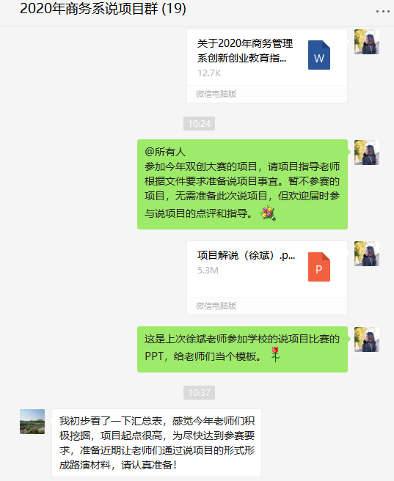Click the 10:24 timestamp label
This screenshot has height=481, width=394.
pos(199,124)
